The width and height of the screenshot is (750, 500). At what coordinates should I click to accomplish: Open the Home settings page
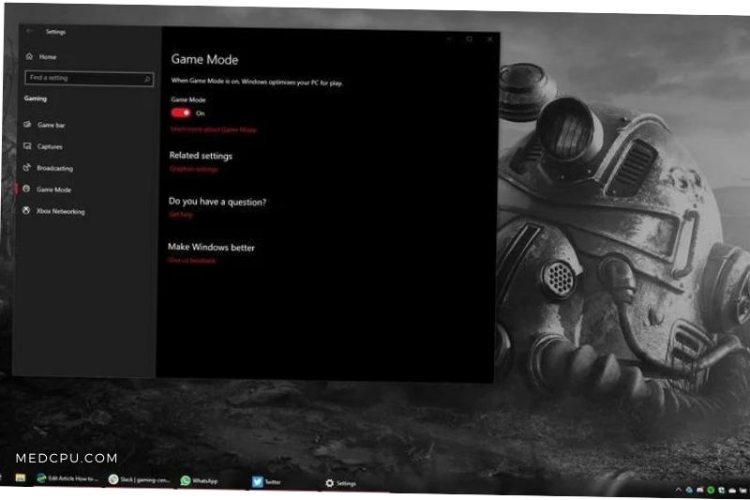[41, 56]
